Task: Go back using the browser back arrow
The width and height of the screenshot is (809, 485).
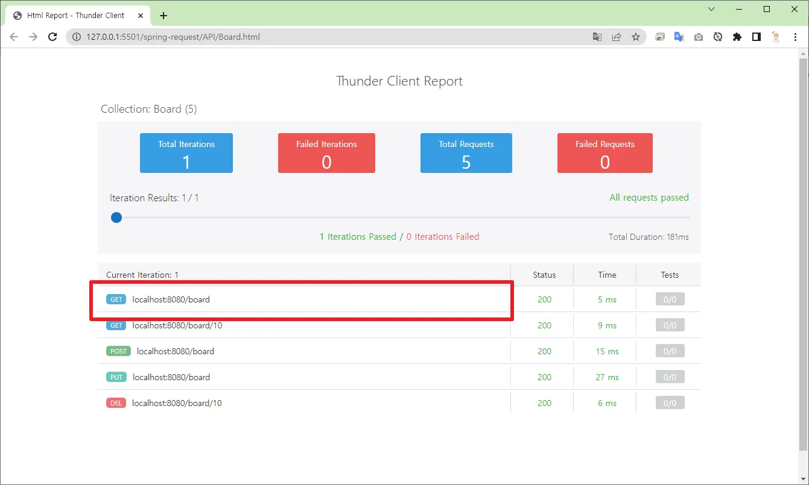Action: click(x=14, y=37)
